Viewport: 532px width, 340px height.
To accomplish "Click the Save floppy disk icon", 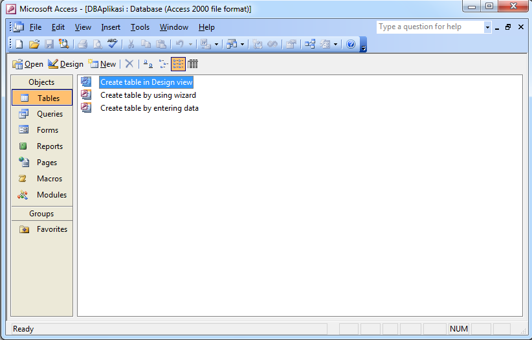I will point(49,44).
